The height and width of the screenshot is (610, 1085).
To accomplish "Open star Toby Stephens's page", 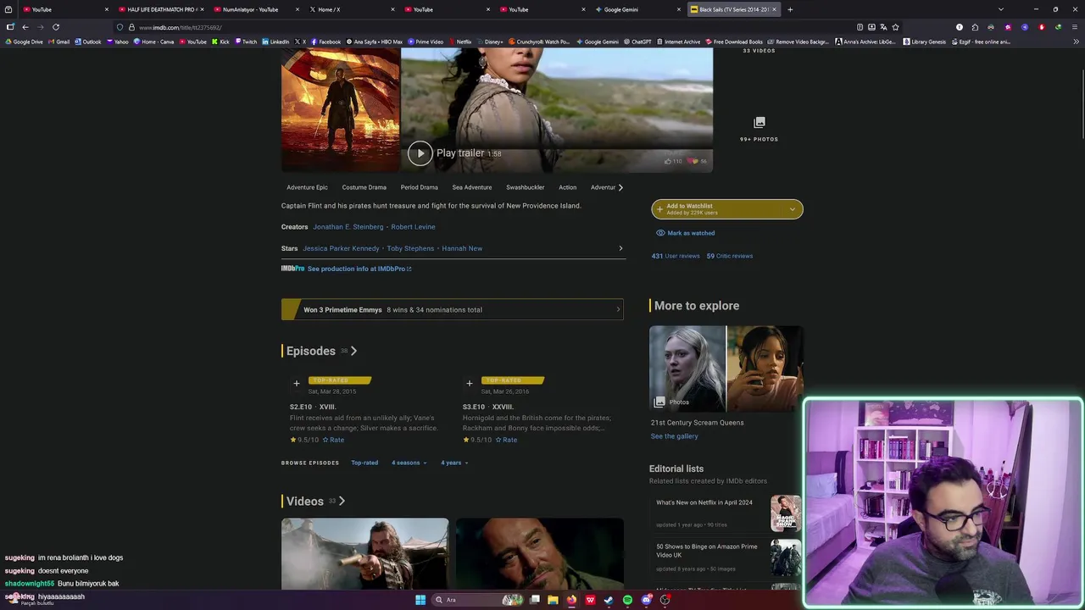I will 410,248.
